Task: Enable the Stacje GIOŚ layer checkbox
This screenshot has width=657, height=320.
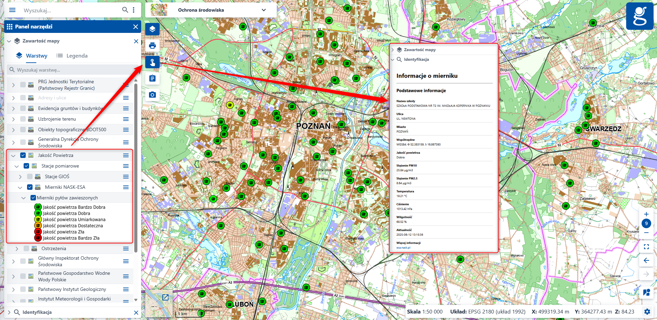Action: pos(30,176)
